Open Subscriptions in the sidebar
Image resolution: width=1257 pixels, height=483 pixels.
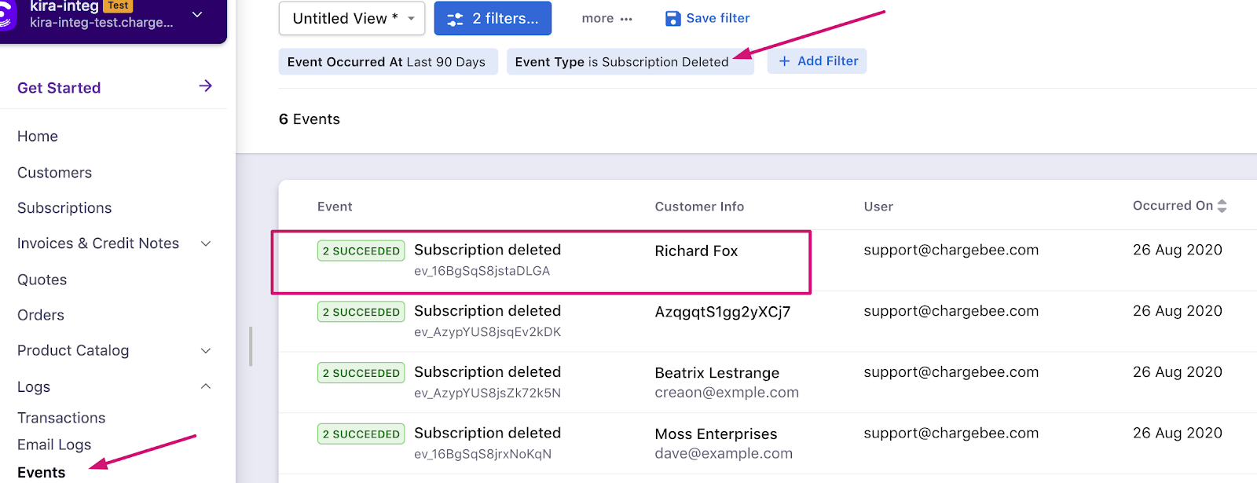pos(64,208)
